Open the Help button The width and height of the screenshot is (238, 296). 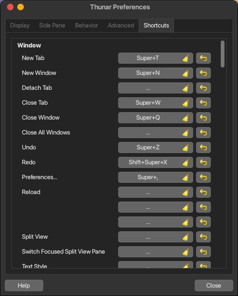point(24,286)
